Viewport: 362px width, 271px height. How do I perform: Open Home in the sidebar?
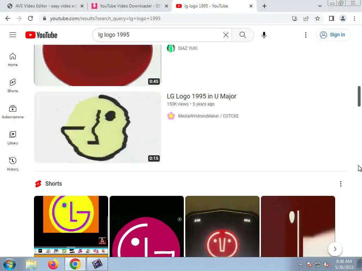coord(13,60)
